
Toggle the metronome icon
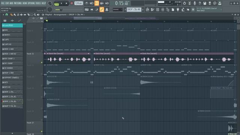[x=87, y=3]
